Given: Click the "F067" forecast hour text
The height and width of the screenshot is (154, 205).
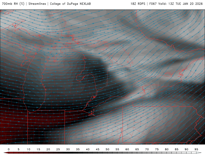Looking at the screenshot, I should coord(153,4).
